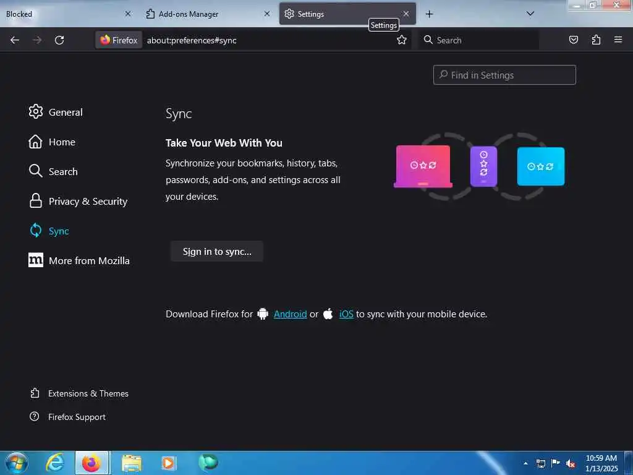Open a new tab with plus button
This screenshot has width=633, height=475.
point(429,14)
